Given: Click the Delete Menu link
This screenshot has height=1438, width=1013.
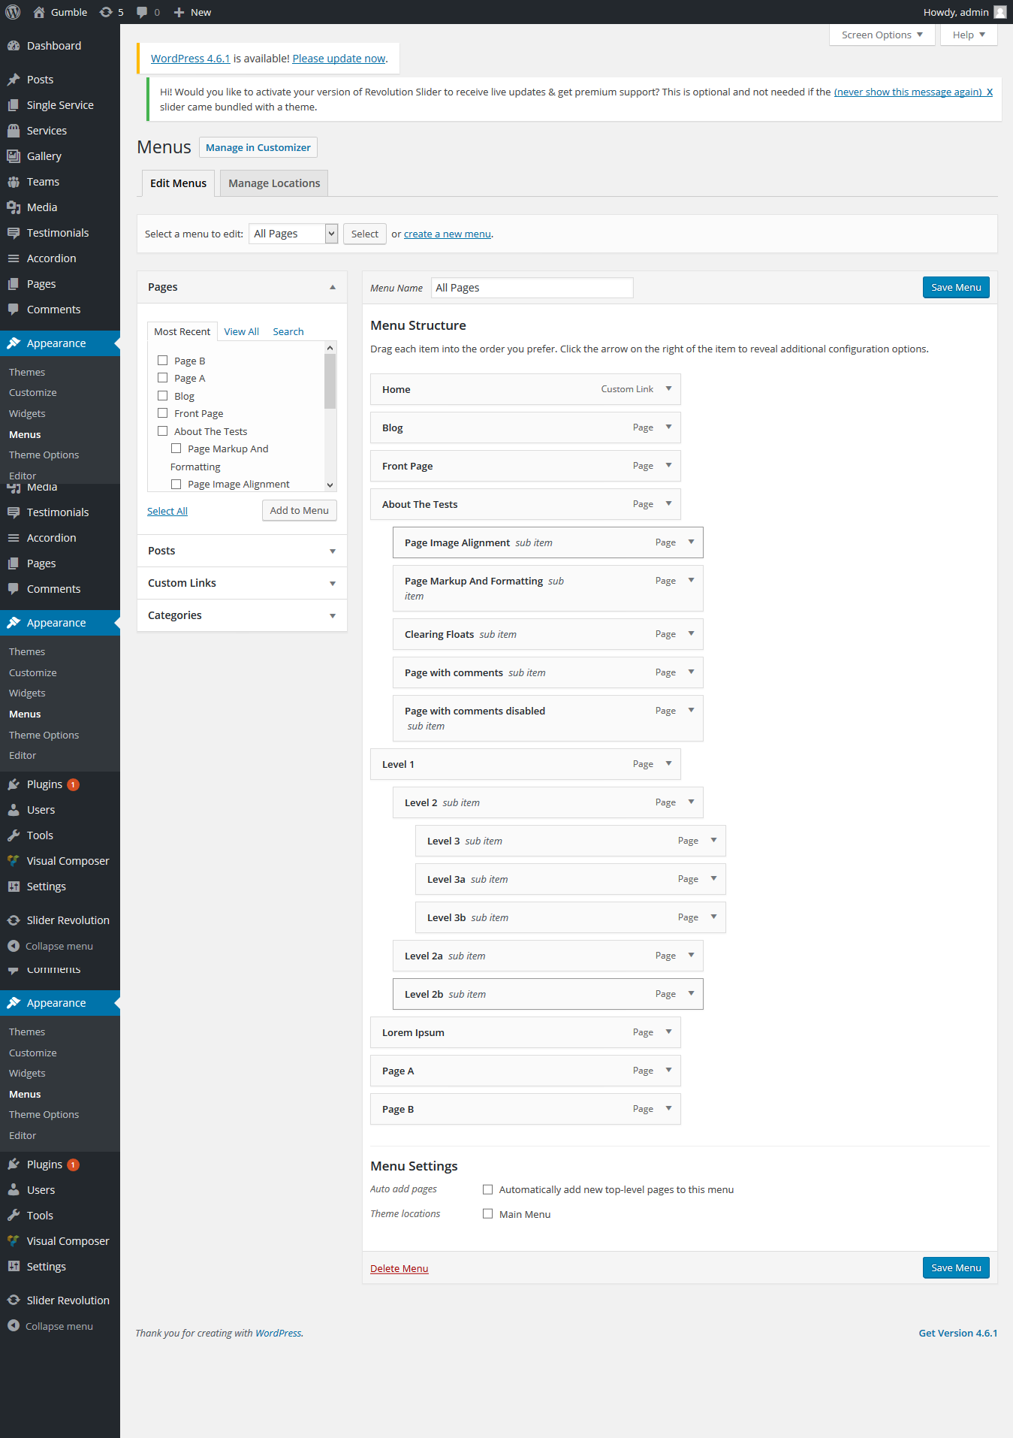Looking at the screenshot, I should point(399,1268).
